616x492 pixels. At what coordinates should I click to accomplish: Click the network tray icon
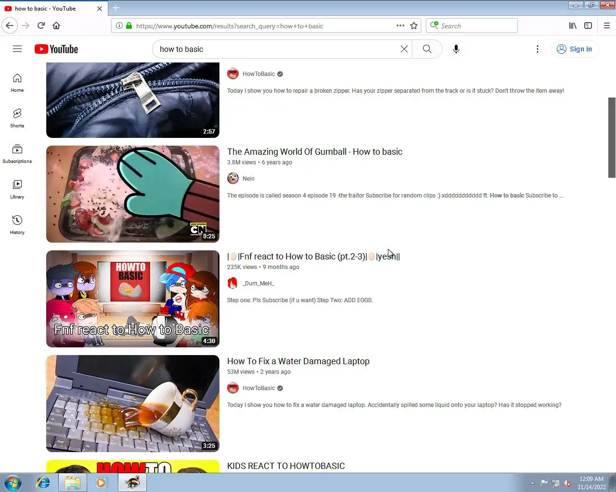point(556,483)
